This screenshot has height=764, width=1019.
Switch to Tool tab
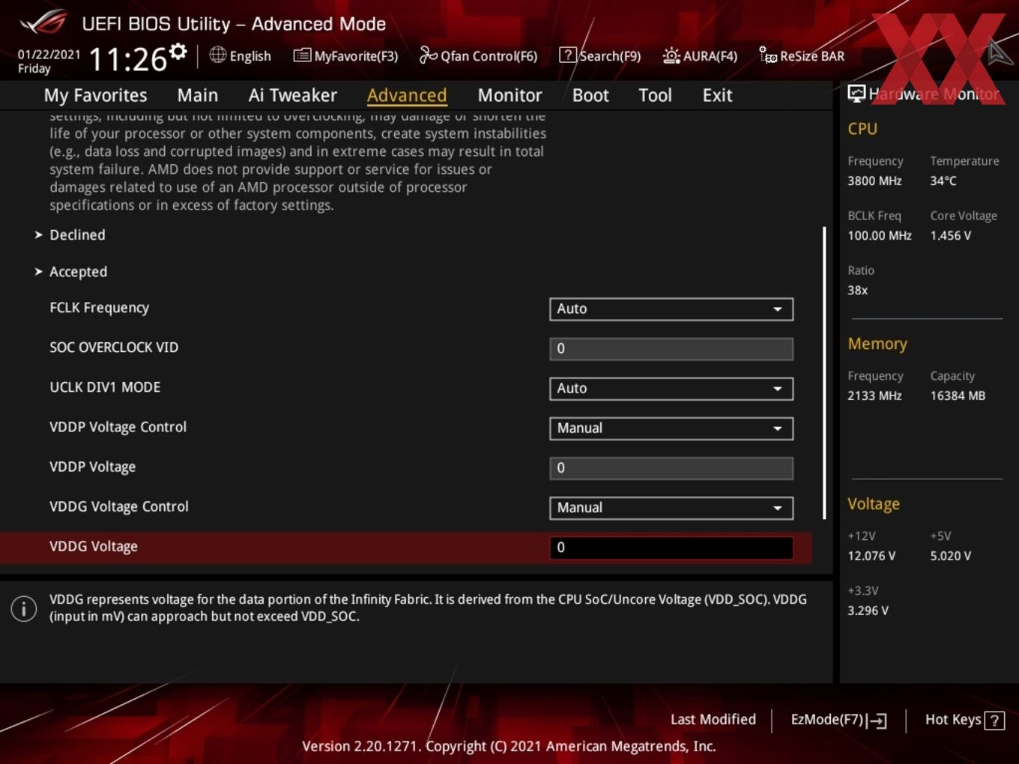(655, 96)
